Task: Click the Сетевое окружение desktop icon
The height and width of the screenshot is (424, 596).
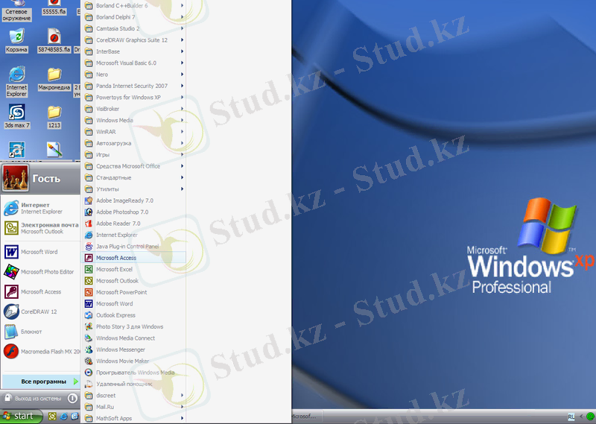Action: pos(16,11)
